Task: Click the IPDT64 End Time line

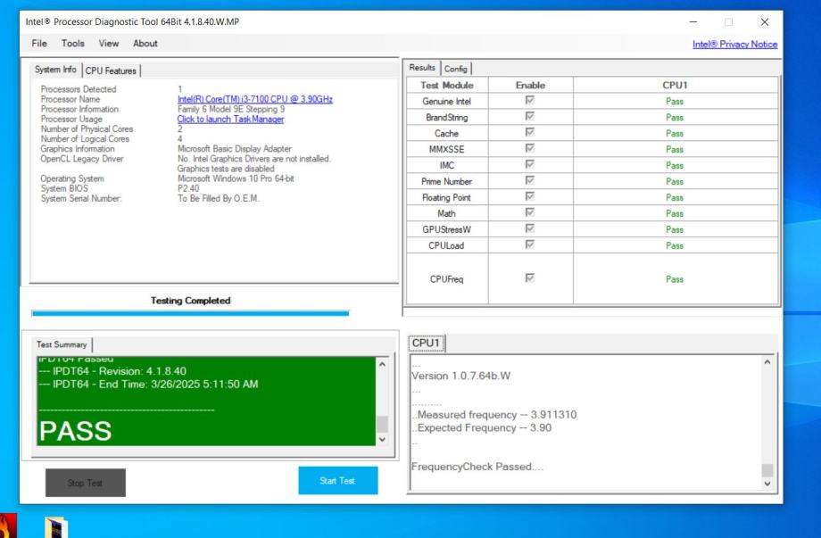Action: [x=149, y=385]
